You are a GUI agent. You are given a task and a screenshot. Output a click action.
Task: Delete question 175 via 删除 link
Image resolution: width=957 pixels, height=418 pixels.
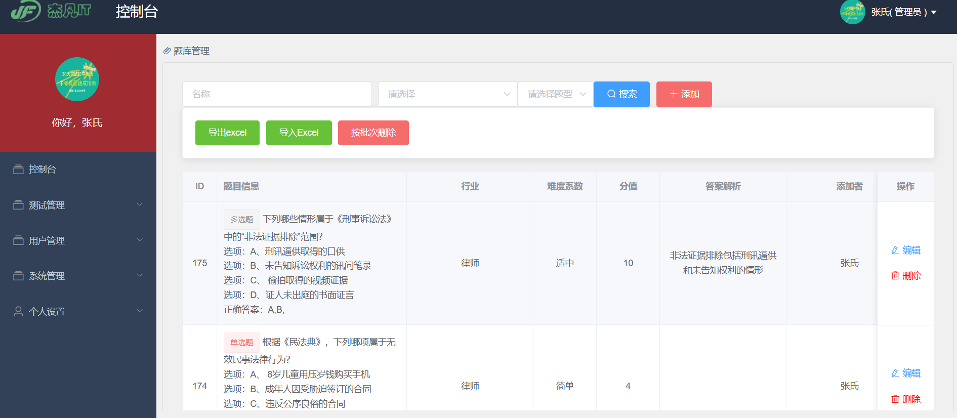click(906, 276)
